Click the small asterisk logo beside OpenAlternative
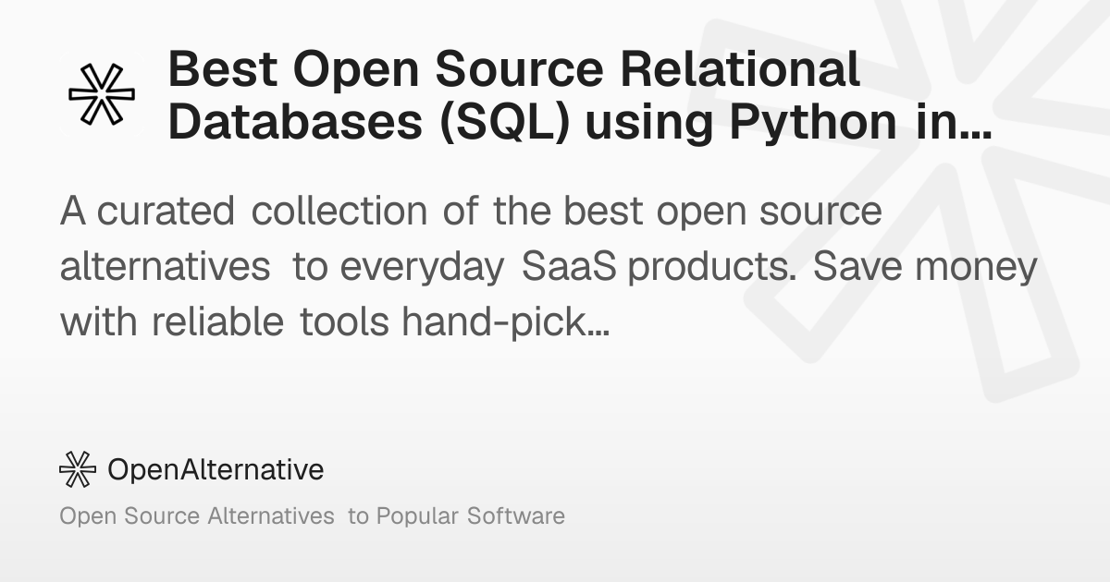The image size is (1110, 582). pyautogui.click(x=78, y=469)
